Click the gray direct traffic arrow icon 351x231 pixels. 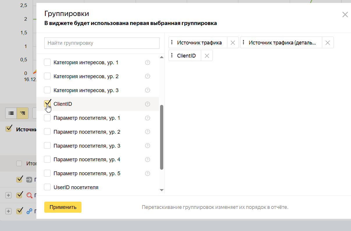click(x=29, y=179)
